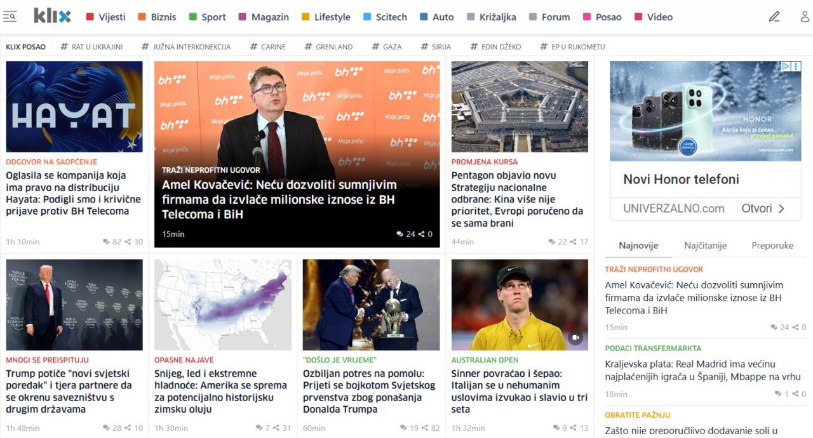Screen dimensions: 813x438
Task: Open the pencil write-article icon
Action: tap(774, 17)
